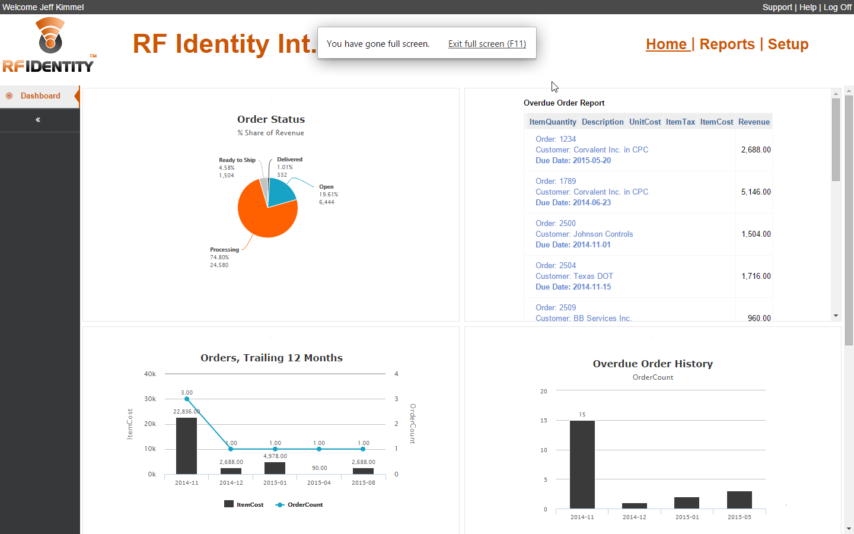The image size is (854, 534).
Task: Go to the Home page
Action: (667, 44)
